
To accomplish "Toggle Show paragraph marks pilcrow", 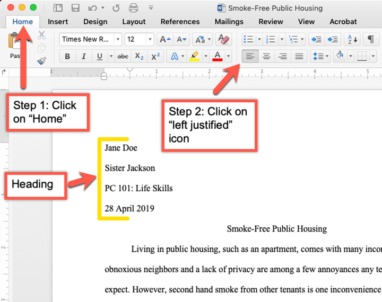I will point(371,39).
